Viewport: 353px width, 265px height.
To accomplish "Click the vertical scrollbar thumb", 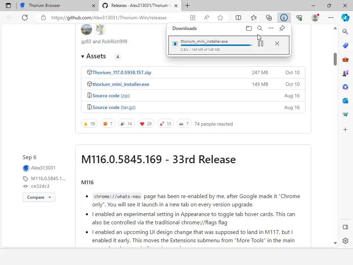I will tap(335, 59).
